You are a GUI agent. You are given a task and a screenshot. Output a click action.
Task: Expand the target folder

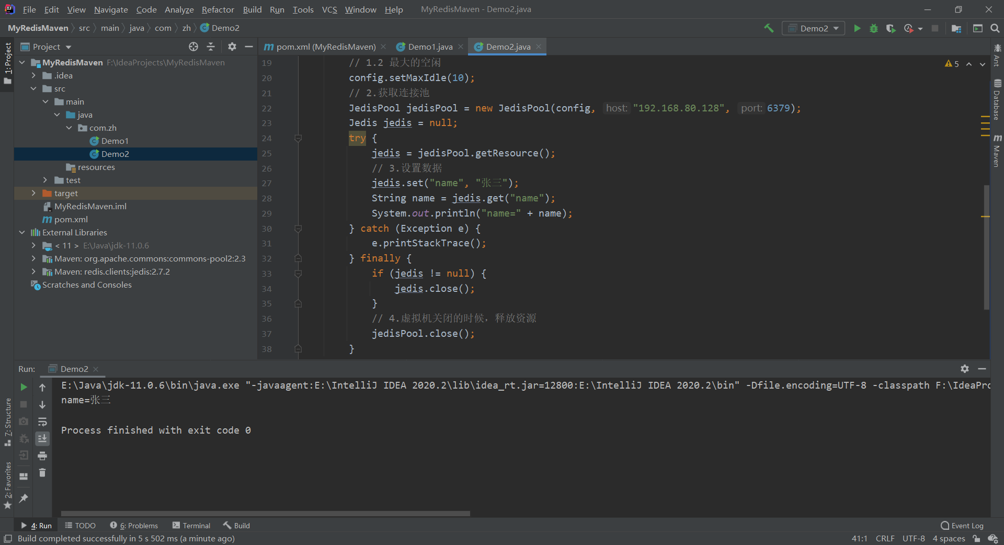tap(33, 194)
